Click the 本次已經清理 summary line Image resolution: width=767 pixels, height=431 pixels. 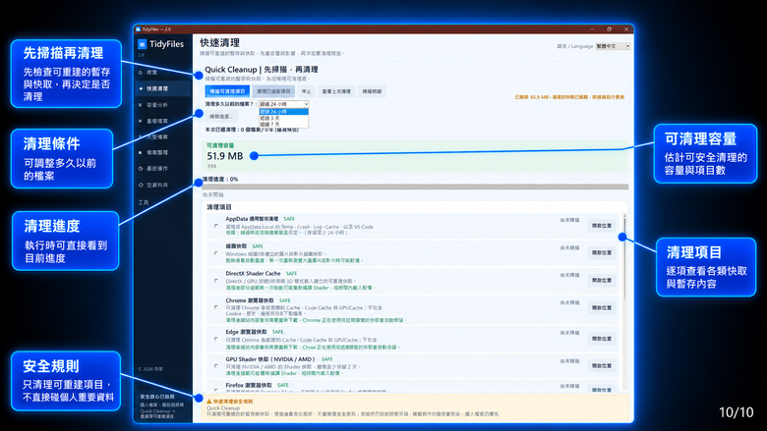252,130
